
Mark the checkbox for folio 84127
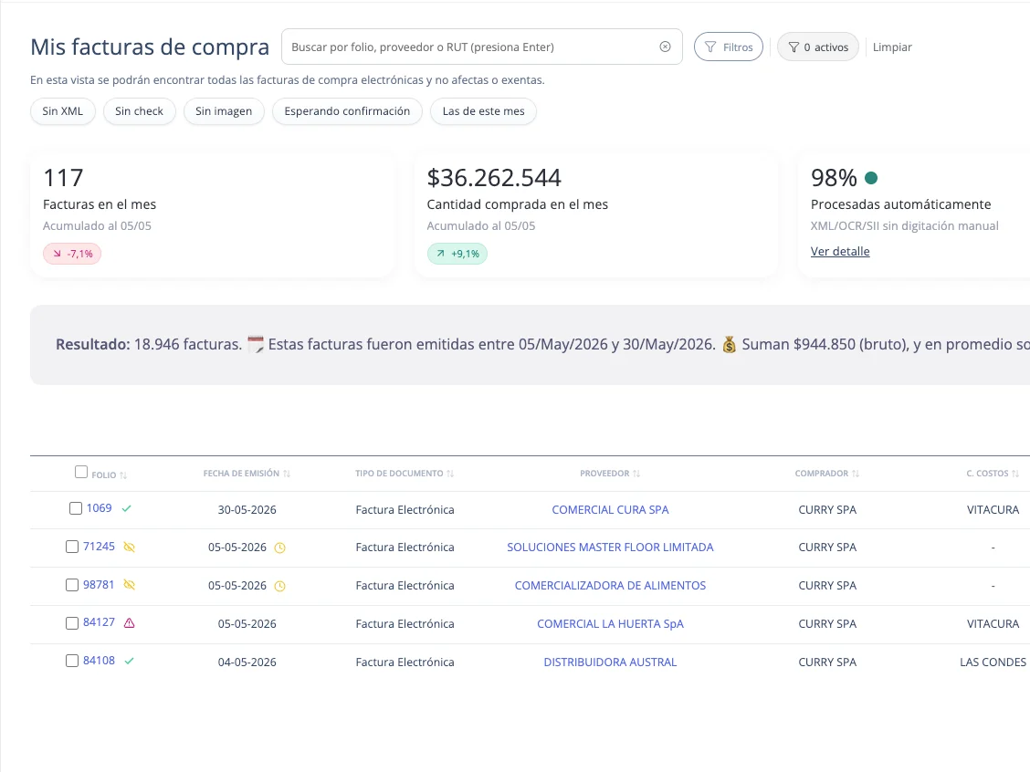click(72, 623)
